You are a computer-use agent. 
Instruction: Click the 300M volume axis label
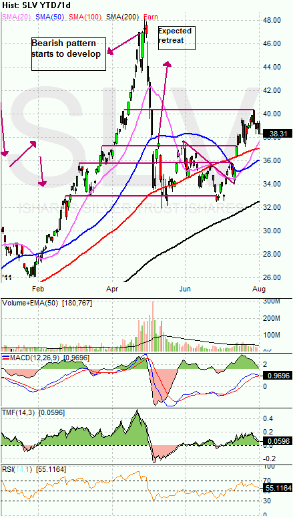[x=273, y=302]
